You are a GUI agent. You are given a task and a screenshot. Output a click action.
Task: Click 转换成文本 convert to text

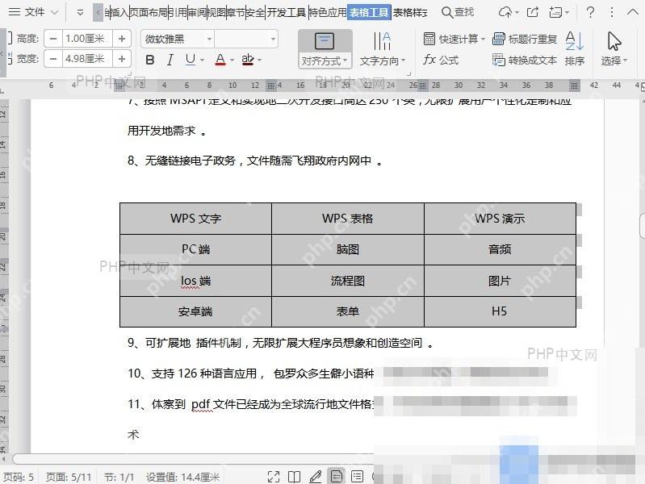[x=525, y=60]
